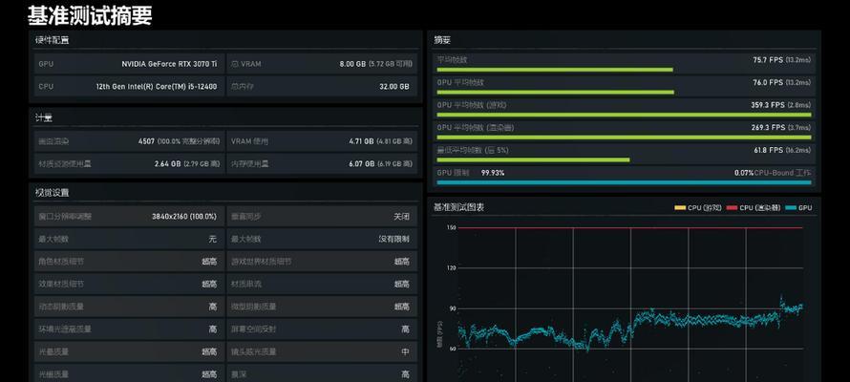Click the 镜头眩光质量 value 中
The image size is (850, 382).
coord(406,351)
